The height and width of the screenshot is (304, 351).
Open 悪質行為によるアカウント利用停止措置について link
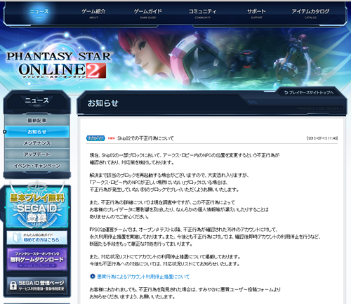click(x=143, y=277)
